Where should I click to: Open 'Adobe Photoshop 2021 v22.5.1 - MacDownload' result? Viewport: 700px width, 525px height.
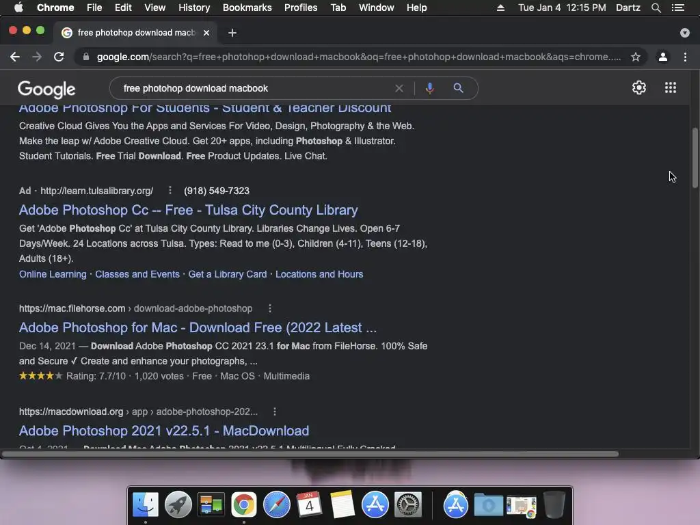[164, 431]
